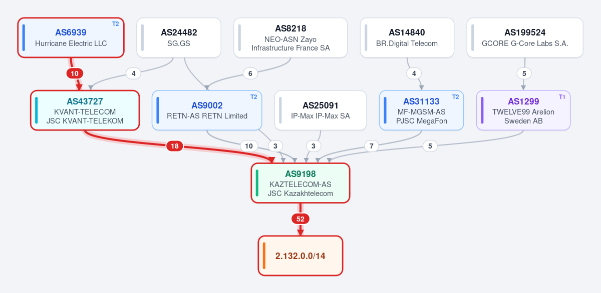
Task: Select the AS199524 GCORE G-Core Labs node
Action: coord(525,37)
